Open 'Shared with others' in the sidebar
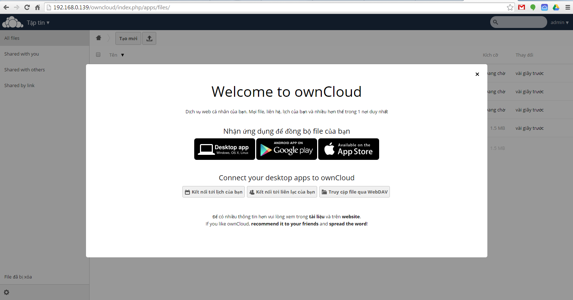This screenshot has width=573, height=300. [44, 70]
